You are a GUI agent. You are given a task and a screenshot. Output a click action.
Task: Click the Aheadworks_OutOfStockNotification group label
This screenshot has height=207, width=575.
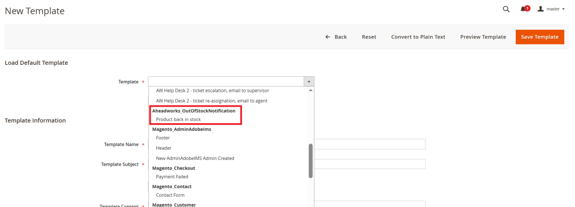click(x=194, y=111)
